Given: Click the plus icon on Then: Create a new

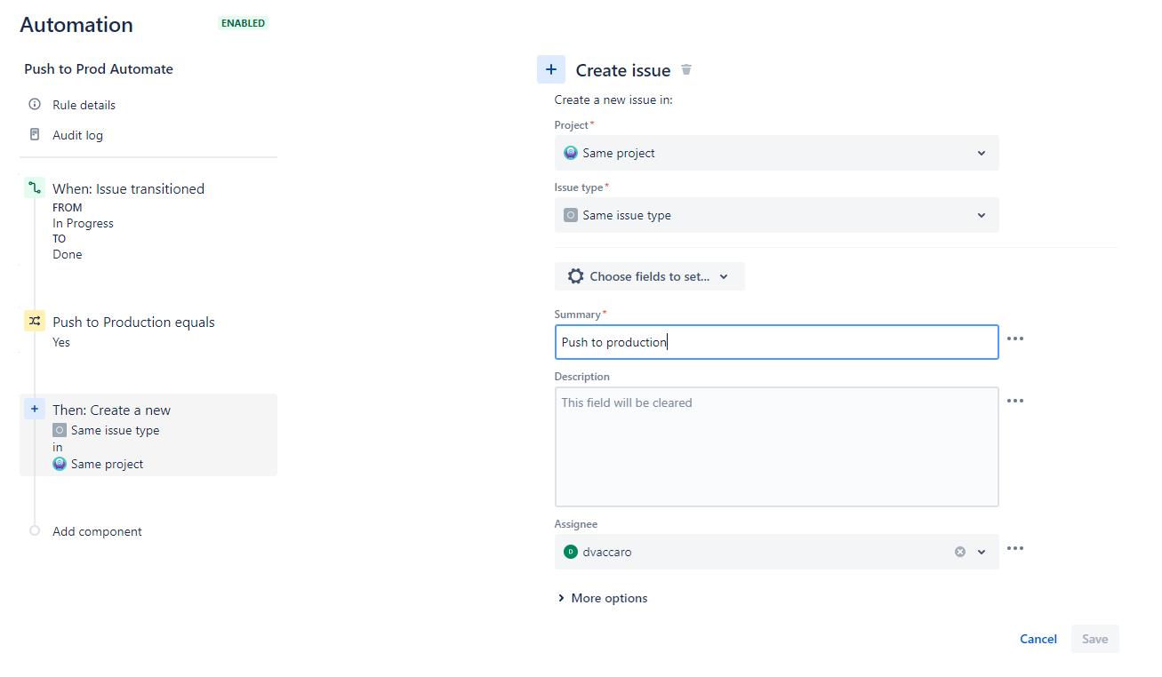Looking at the screenshot, I should [34, 408].
